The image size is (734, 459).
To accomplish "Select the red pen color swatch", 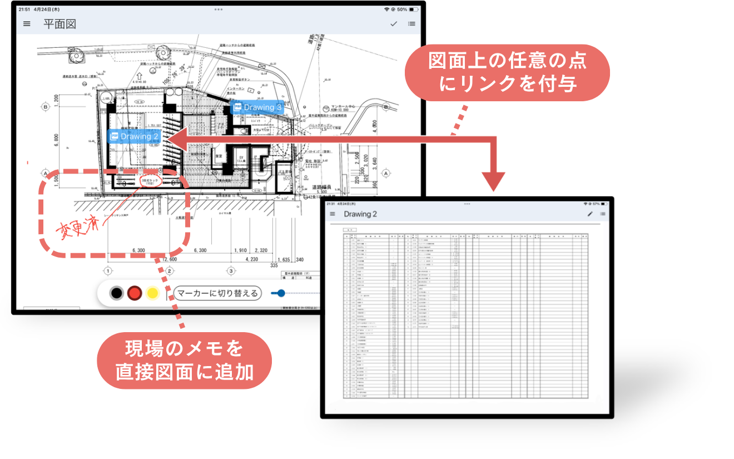I will (135, 293).
